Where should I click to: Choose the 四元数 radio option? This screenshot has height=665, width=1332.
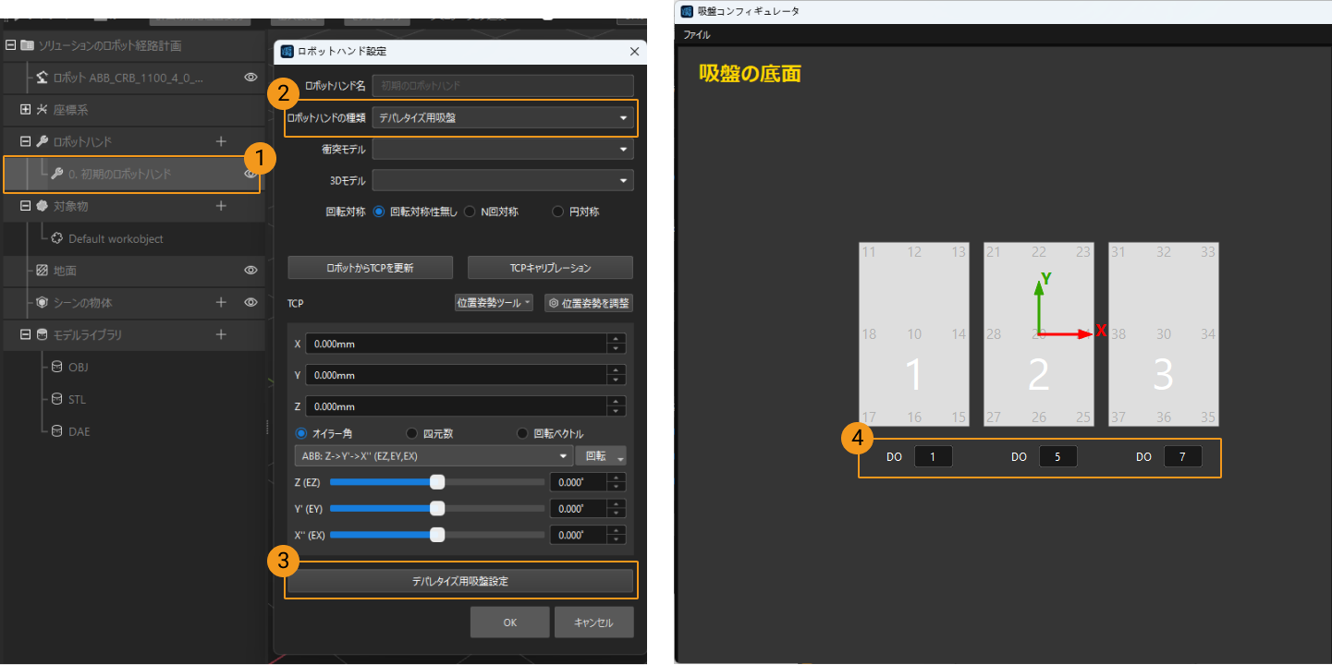412,433
